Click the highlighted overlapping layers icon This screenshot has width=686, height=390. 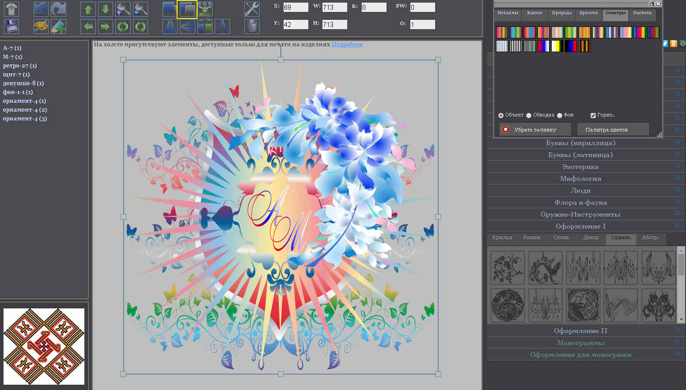[187, 9]
